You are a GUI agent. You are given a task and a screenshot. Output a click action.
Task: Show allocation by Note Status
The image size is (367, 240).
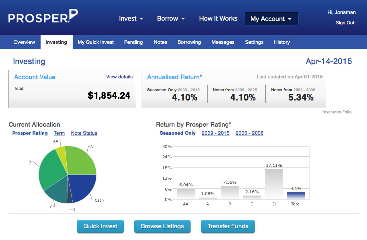pos(84,133)
